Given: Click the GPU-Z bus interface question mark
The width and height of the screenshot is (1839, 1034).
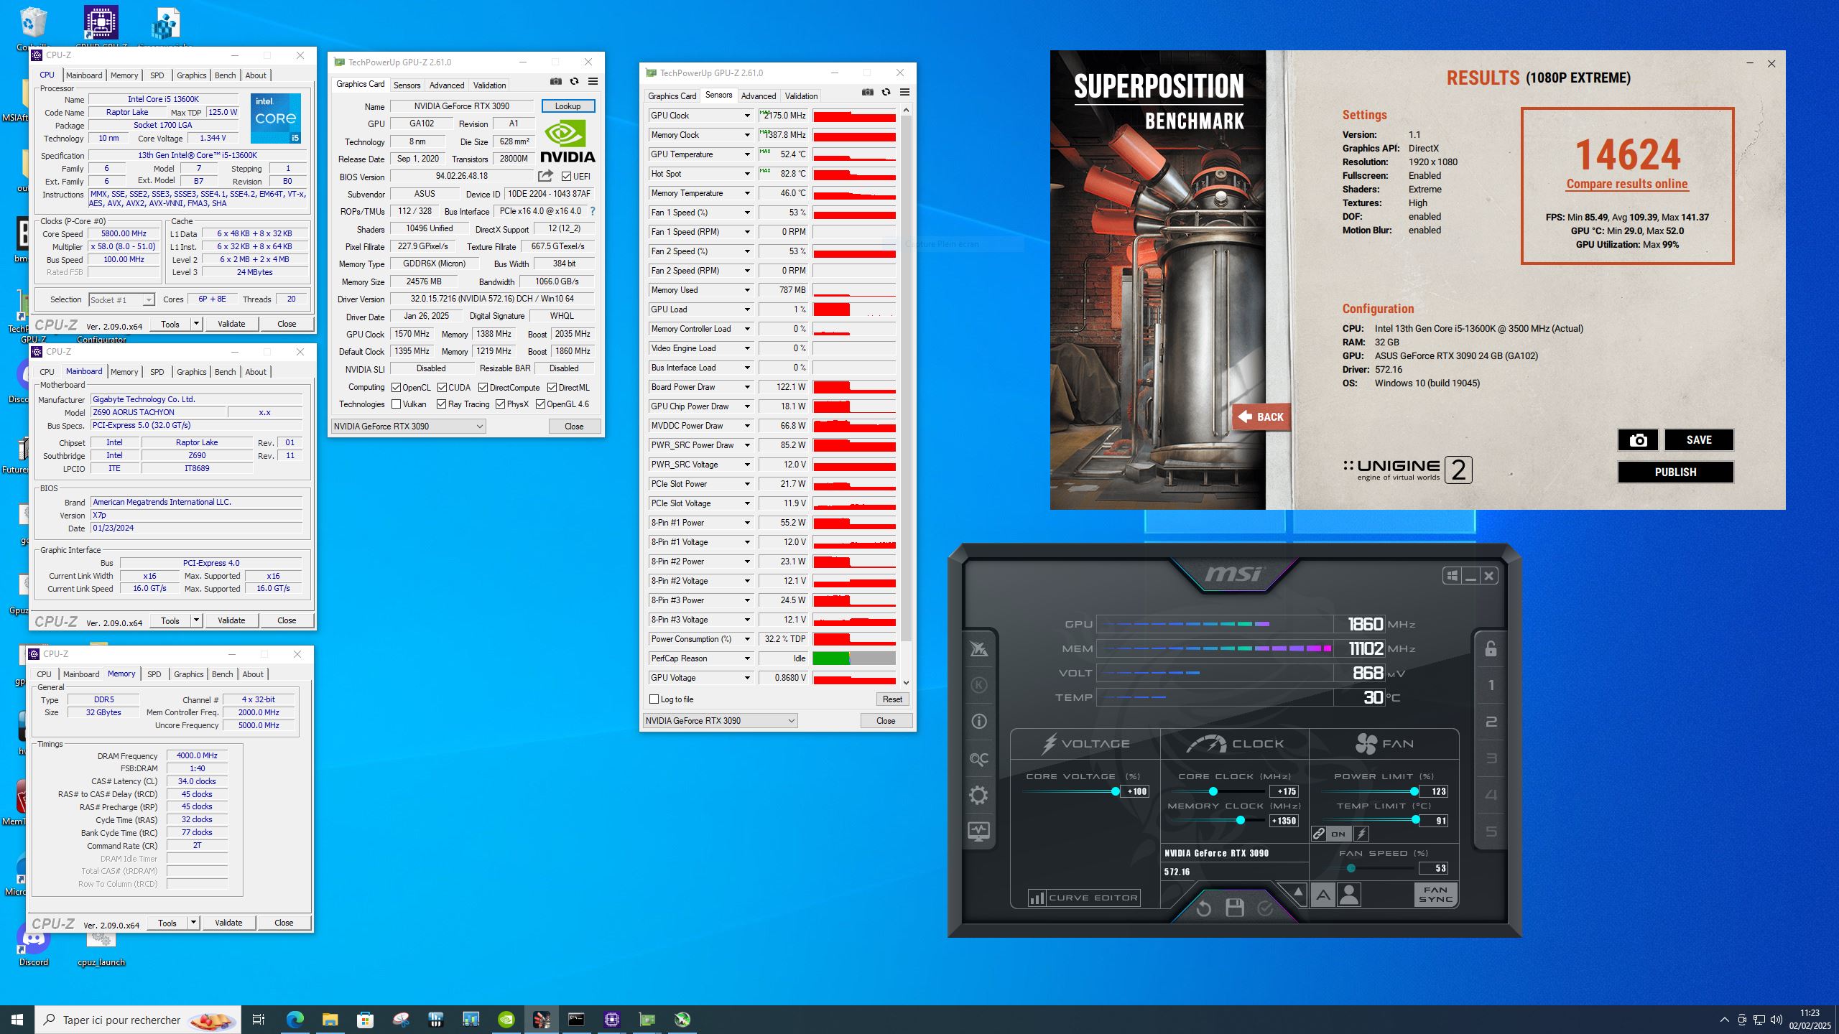Looking at the screenshot, I should coord(592,211).
